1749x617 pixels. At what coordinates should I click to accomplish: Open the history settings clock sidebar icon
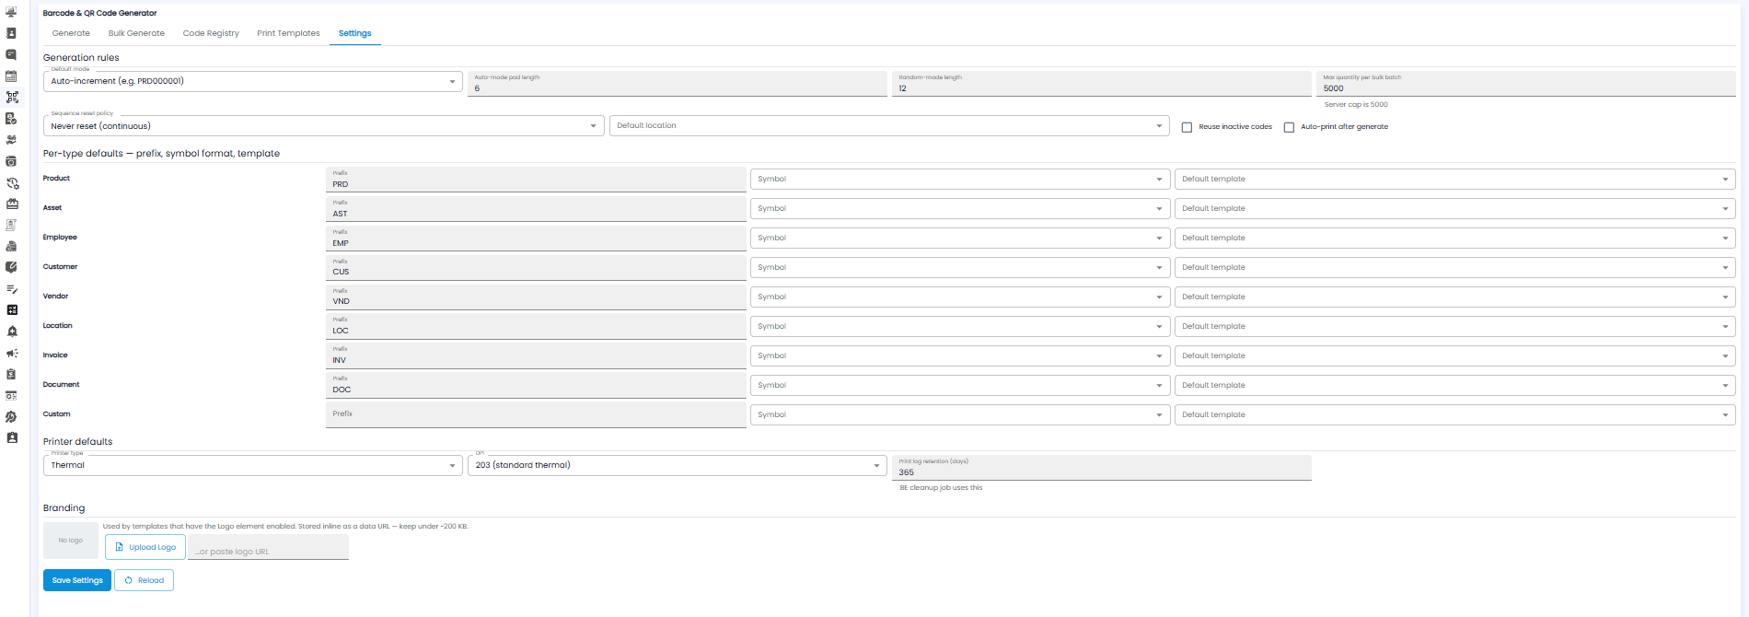(11, 182)
